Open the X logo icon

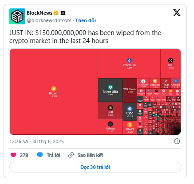[177, 13]
